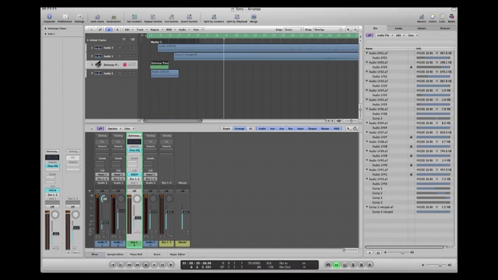Viewport: 498px width, 280px height.
Task: Toggle the cycle mode button in transport
Action: click(337, 264)
